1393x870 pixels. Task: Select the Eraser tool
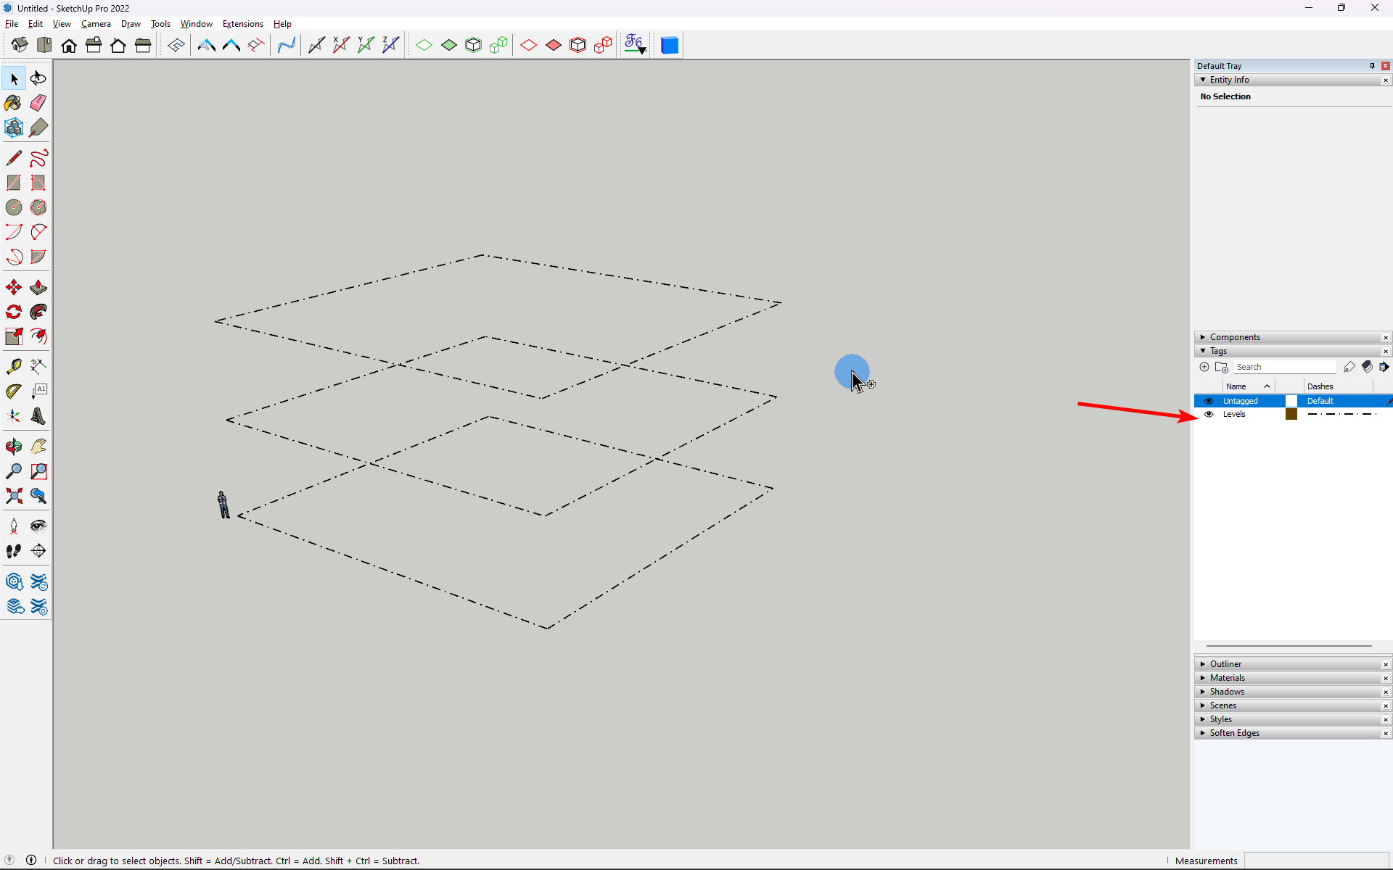tap(38, 103)
